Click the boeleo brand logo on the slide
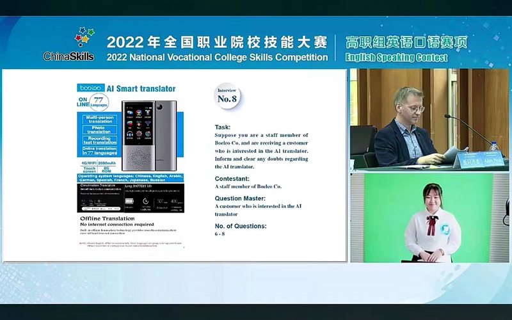The width and height of the screenshot is (512, 320). click(91, 88)
